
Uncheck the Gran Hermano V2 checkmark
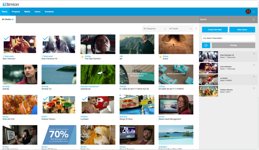coord(45,38)
